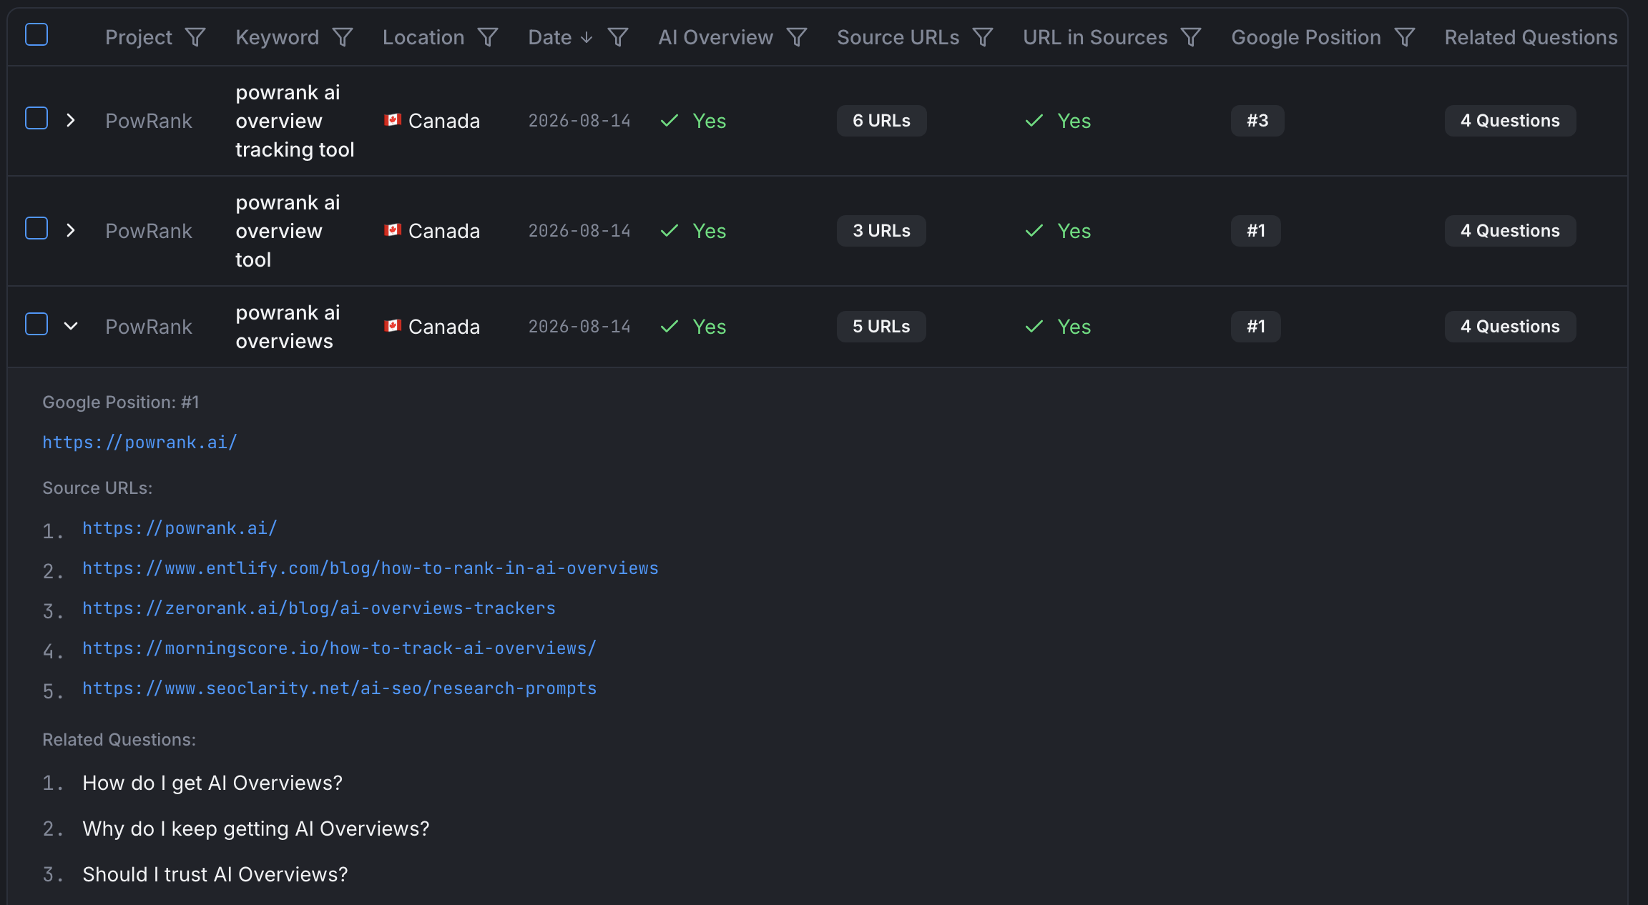Screen dimensions: 1648x905
Task: Open '4 Questions' in 'overview tool' row
Action: [x=1510, y=231]
